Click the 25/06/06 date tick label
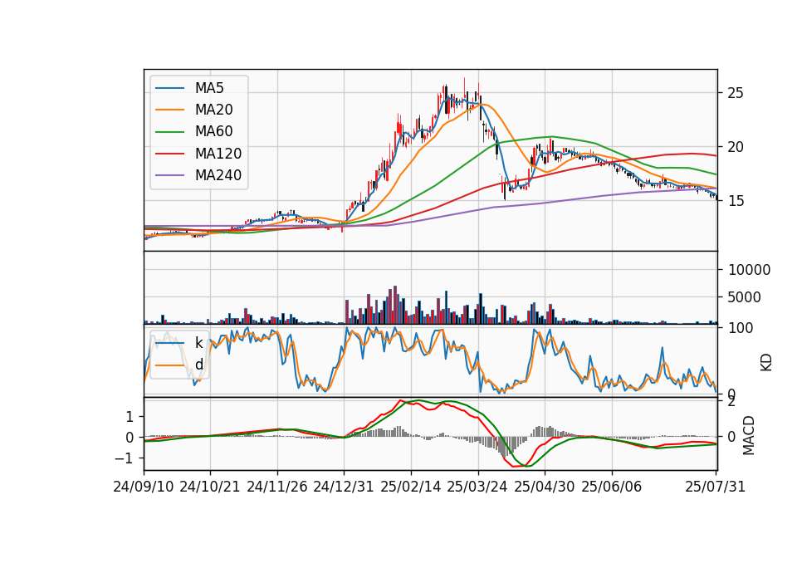Screen dimensions: 797x573 (612, 487)
